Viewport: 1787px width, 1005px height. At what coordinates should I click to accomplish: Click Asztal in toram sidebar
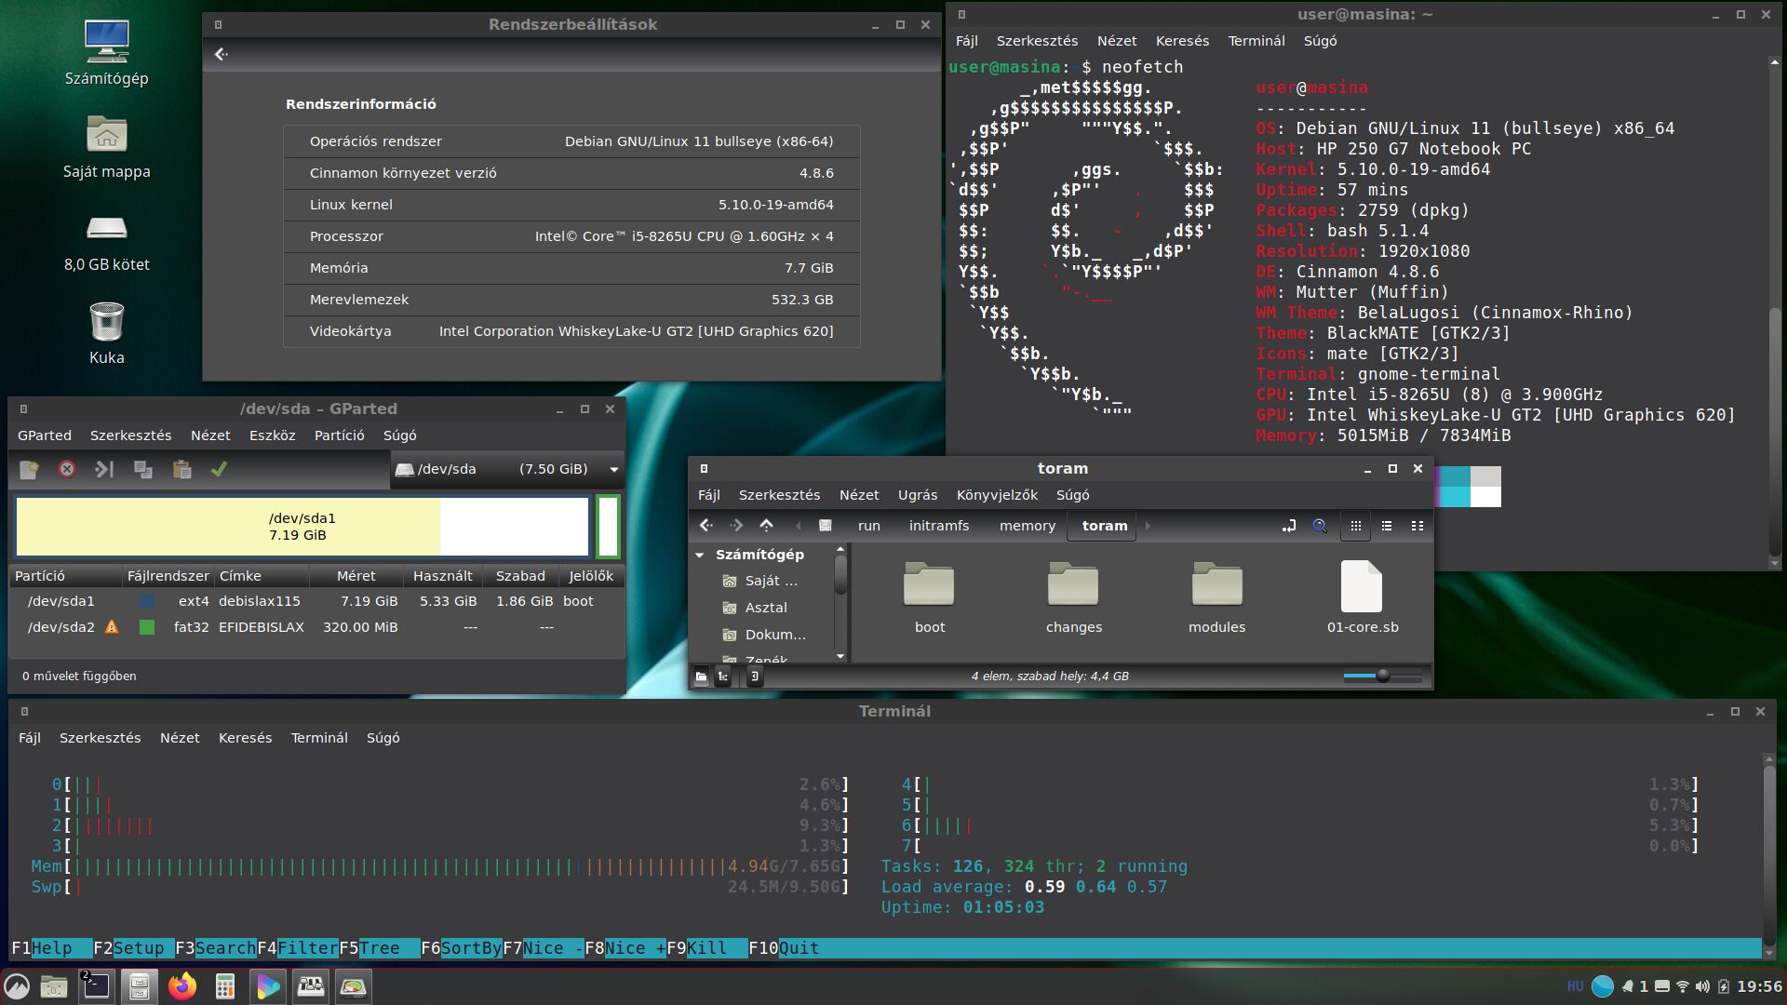click(766, 608)
